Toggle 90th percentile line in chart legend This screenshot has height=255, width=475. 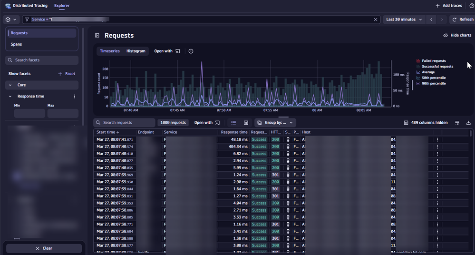433,83
